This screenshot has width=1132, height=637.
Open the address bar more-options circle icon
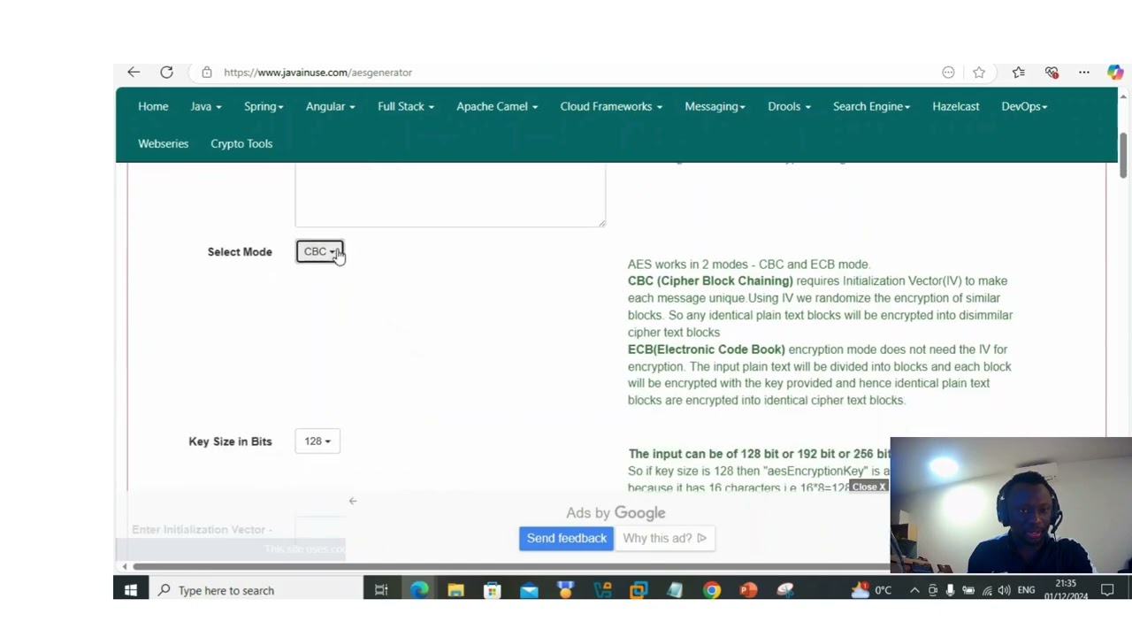[948, 73]
